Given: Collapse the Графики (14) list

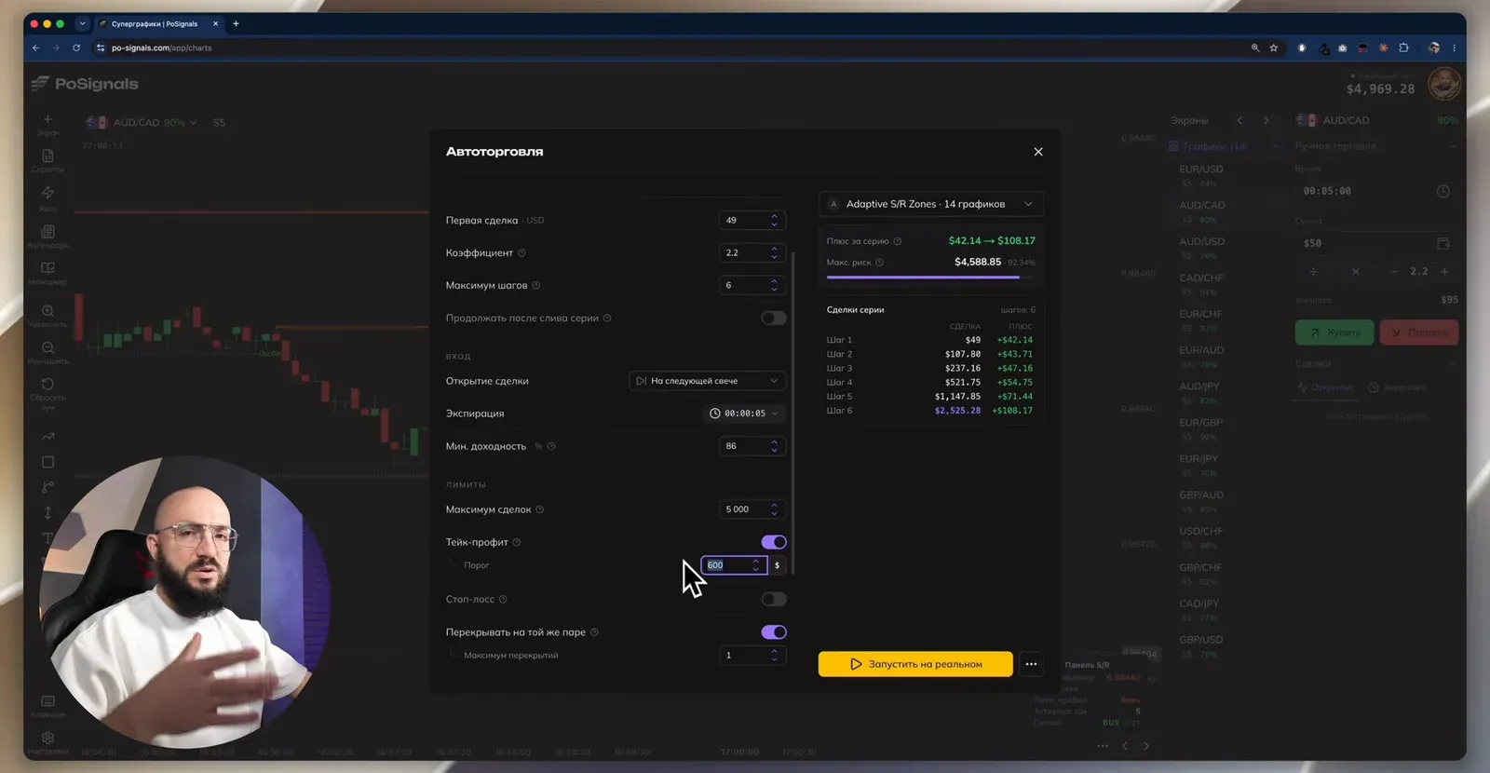Looking at the screenshot, I should 1275,146.
